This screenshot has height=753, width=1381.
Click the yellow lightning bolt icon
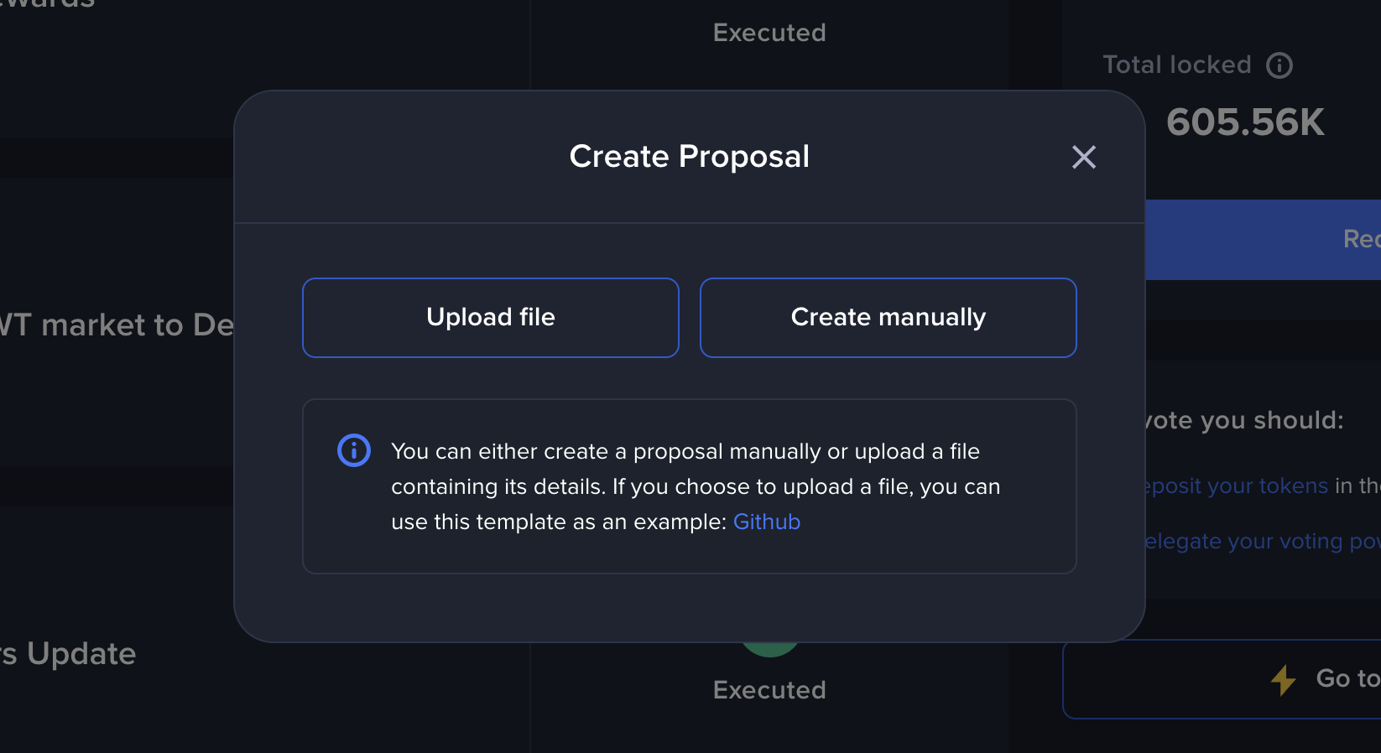tap(1284, 680)
